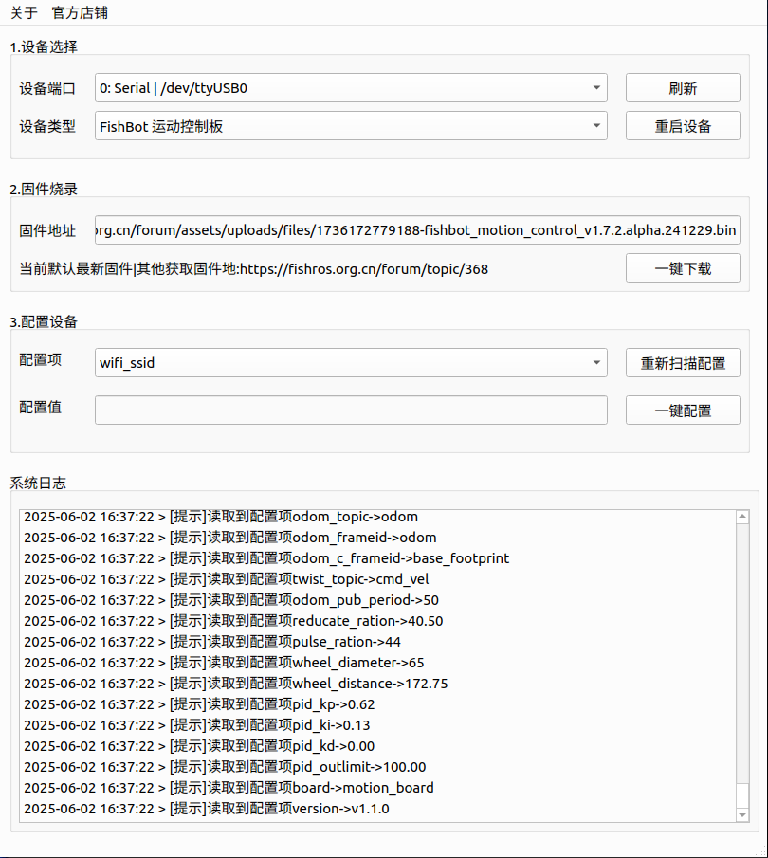768x858 pixels.
Task: Click the 设备类型 label
Action: pos(47,126)
